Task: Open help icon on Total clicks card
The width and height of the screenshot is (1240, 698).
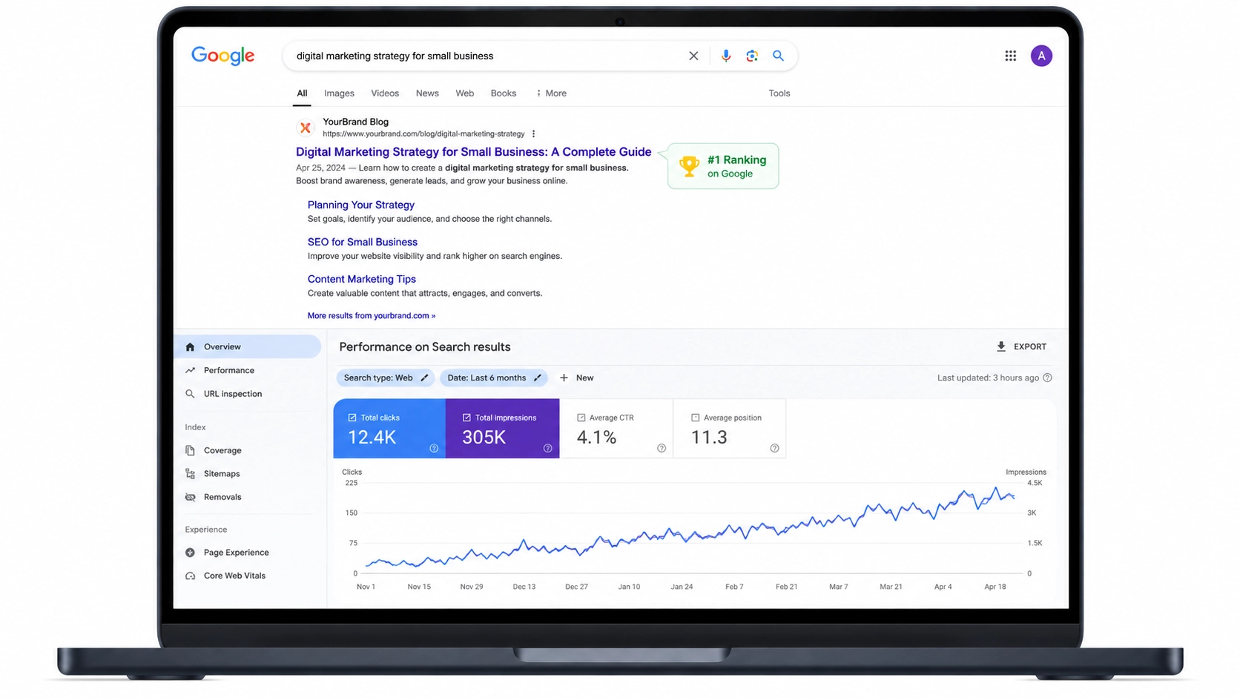Action: pyautogui.click(x=434, y=448)
